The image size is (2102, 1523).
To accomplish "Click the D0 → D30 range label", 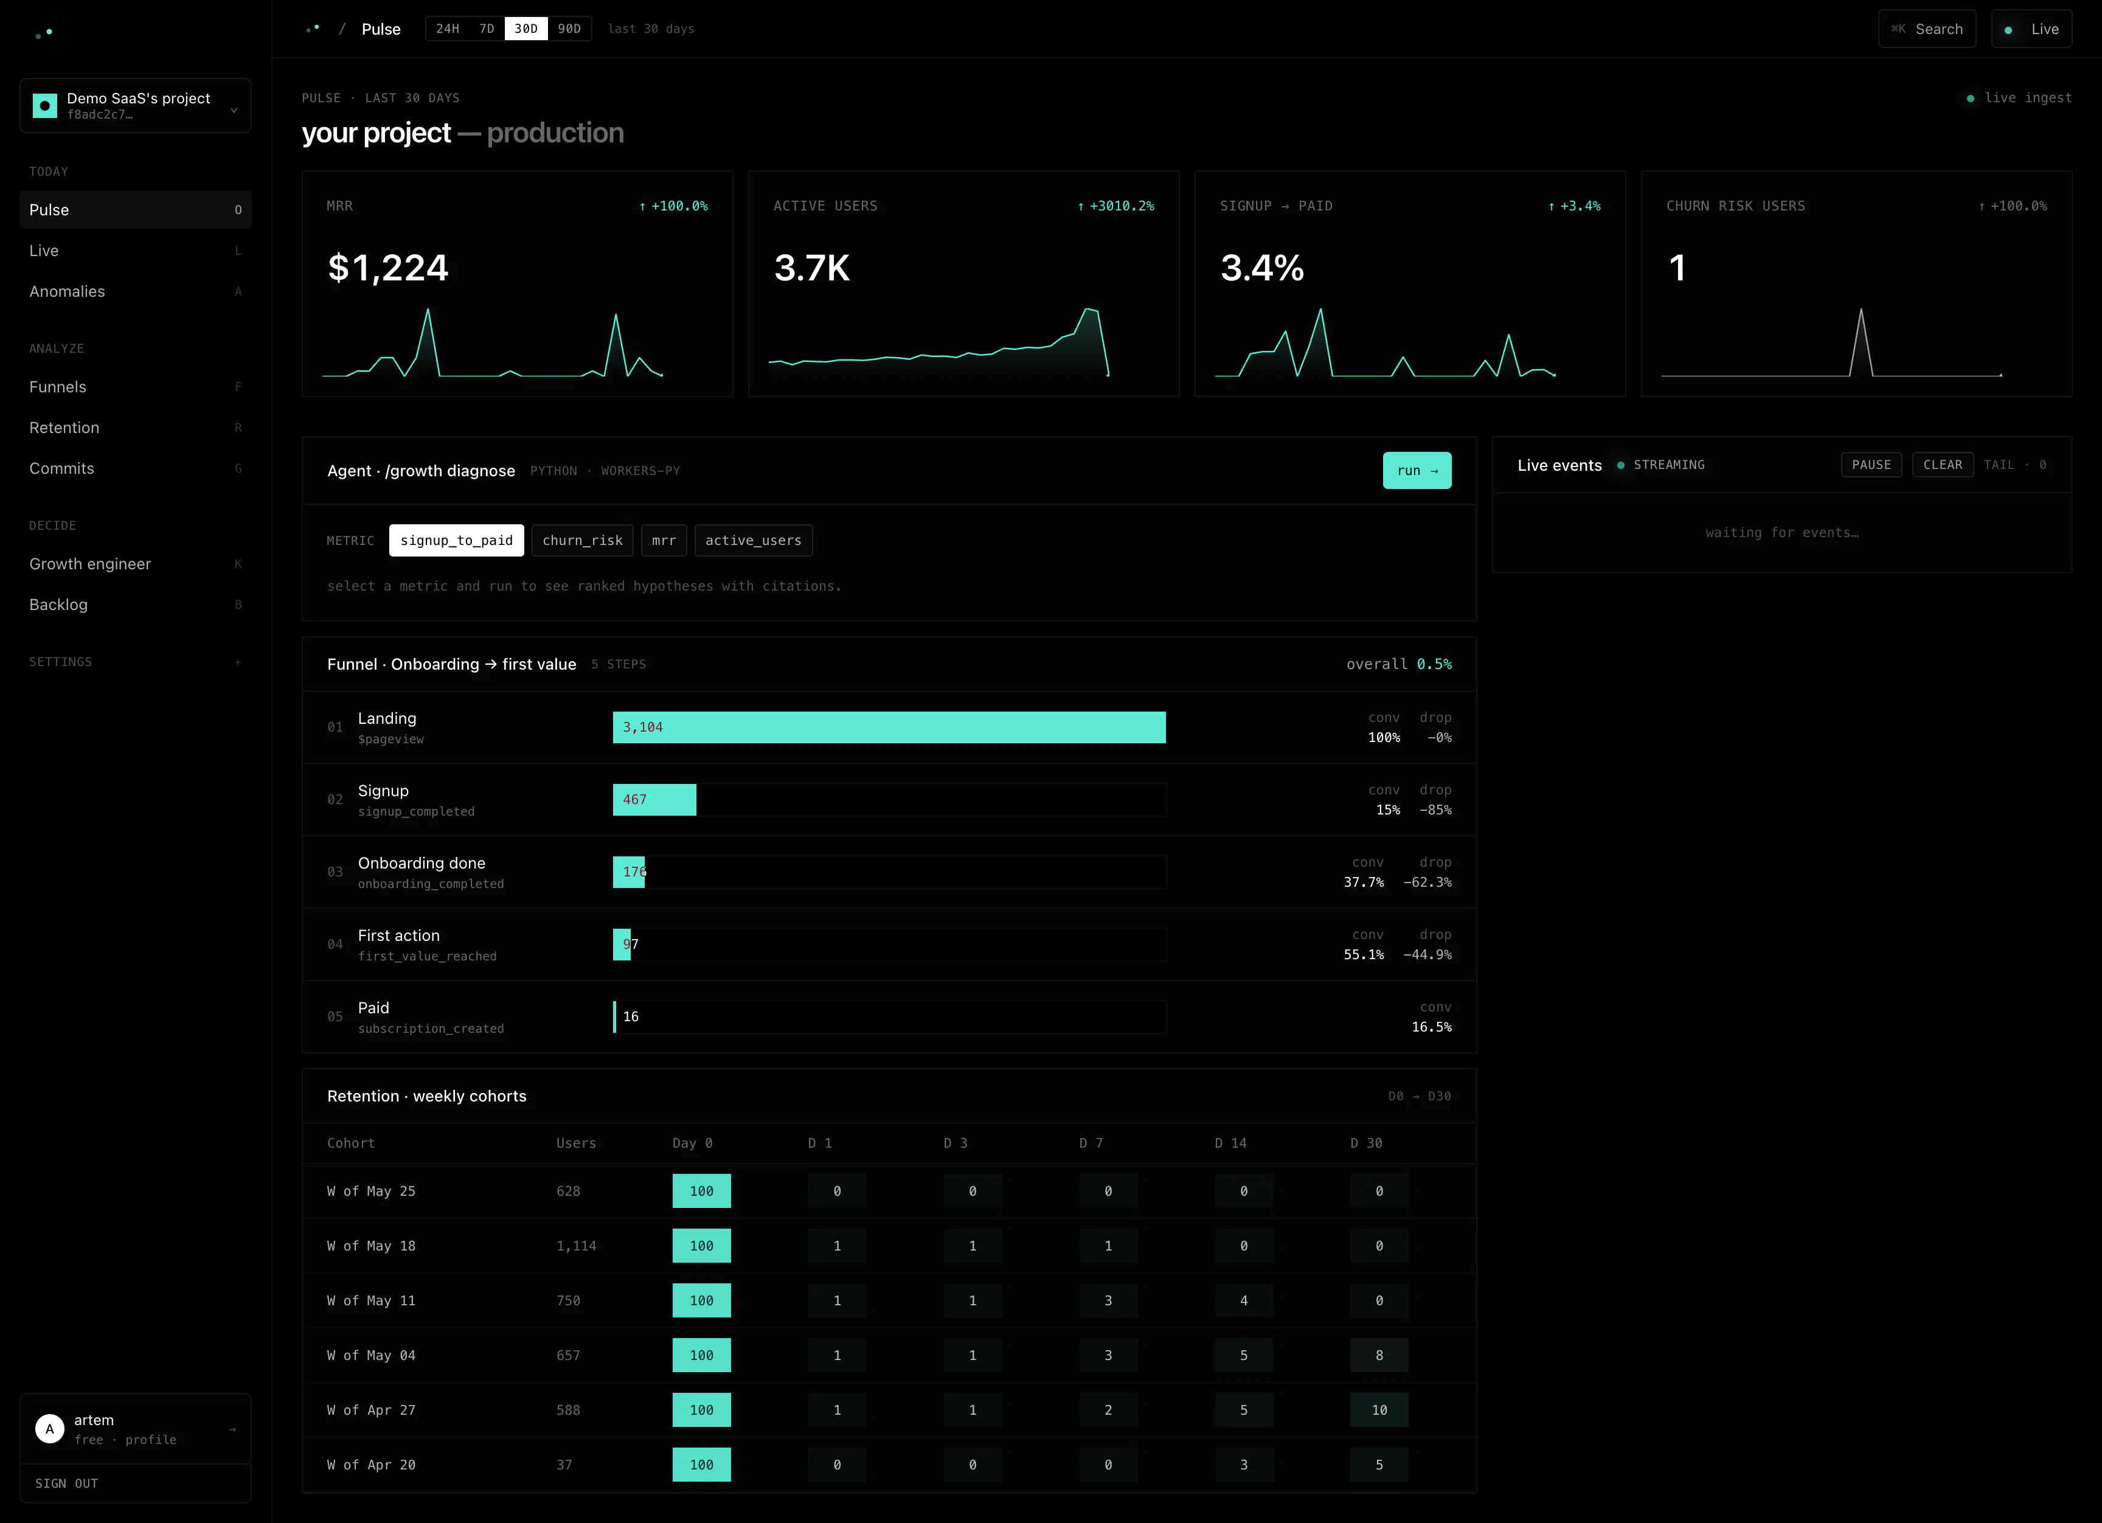I will pos(1420,1095).
